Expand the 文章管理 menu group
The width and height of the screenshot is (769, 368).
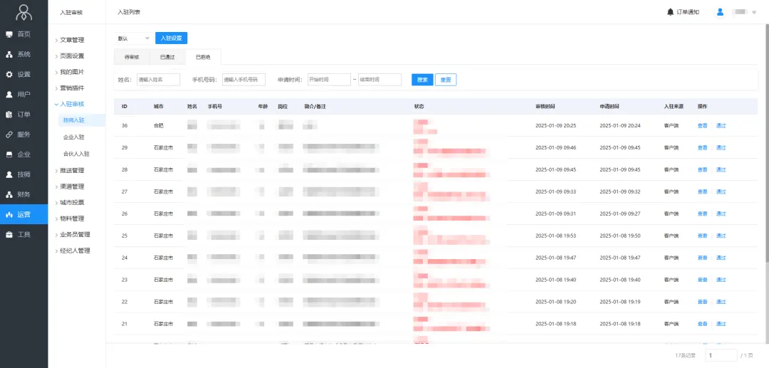pyautogui.click(x=70, y=40)
